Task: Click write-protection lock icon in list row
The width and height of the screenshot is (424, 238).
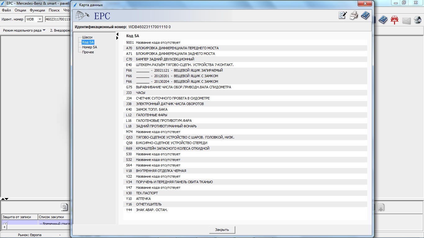Action: [5, 223]
